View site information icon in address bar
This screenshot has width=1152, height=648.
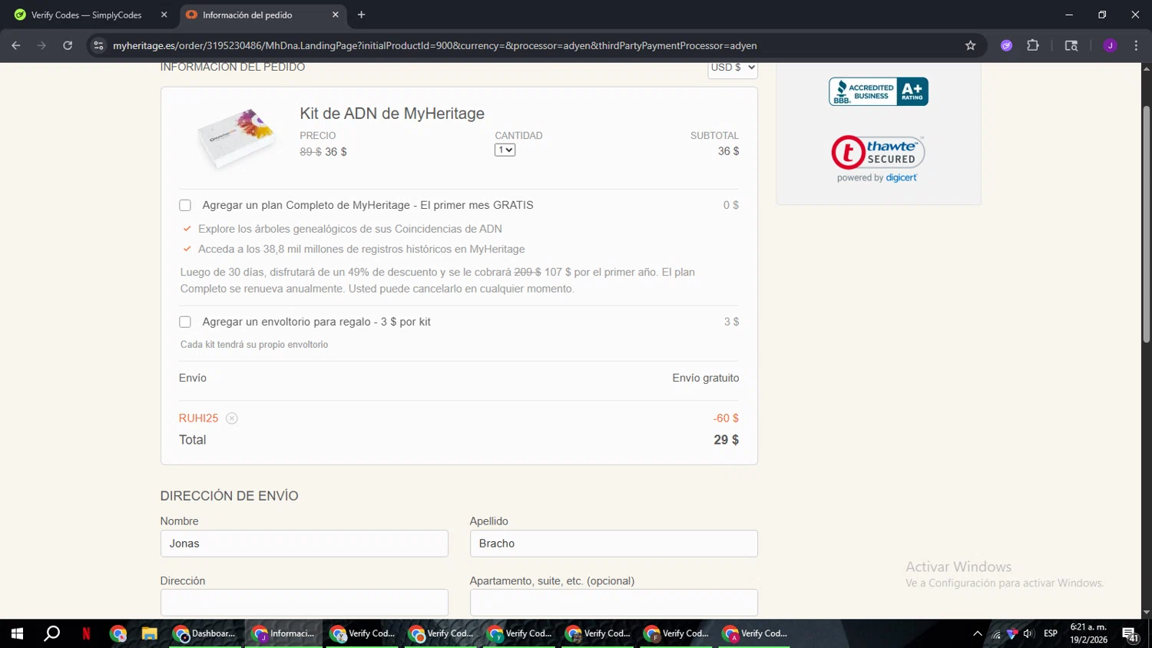[x=98, y=45]
